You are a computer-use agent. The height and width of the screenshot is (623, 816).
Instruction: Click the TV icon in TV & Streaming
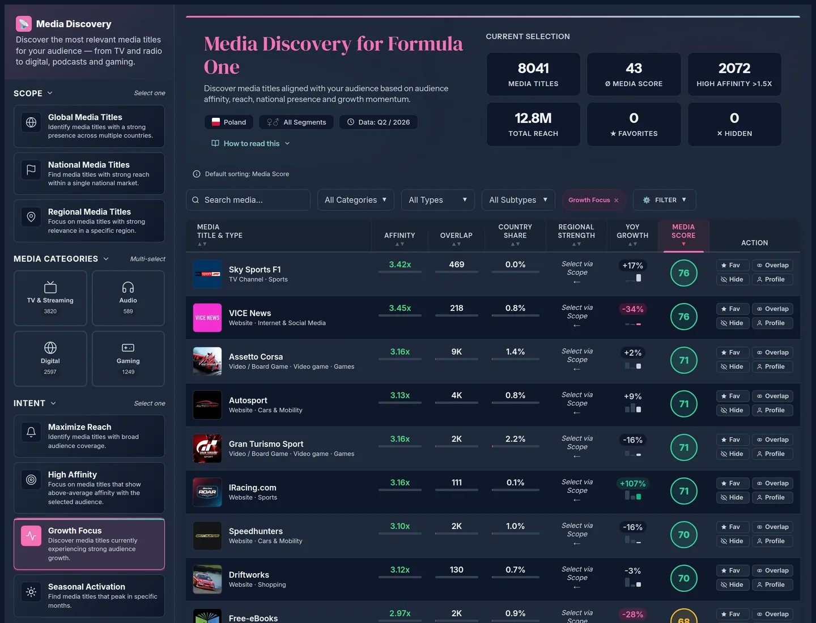tap(50, 287)
